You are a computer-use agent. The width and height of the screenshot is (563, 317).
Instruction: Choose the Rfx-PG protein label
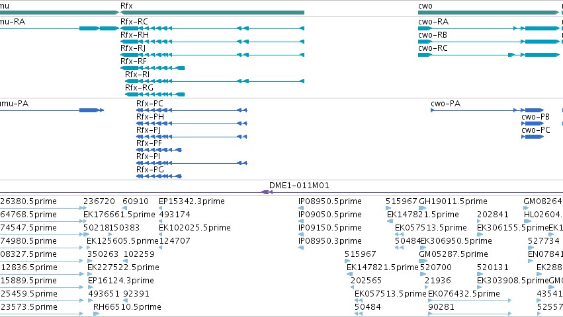click(150, 170)
